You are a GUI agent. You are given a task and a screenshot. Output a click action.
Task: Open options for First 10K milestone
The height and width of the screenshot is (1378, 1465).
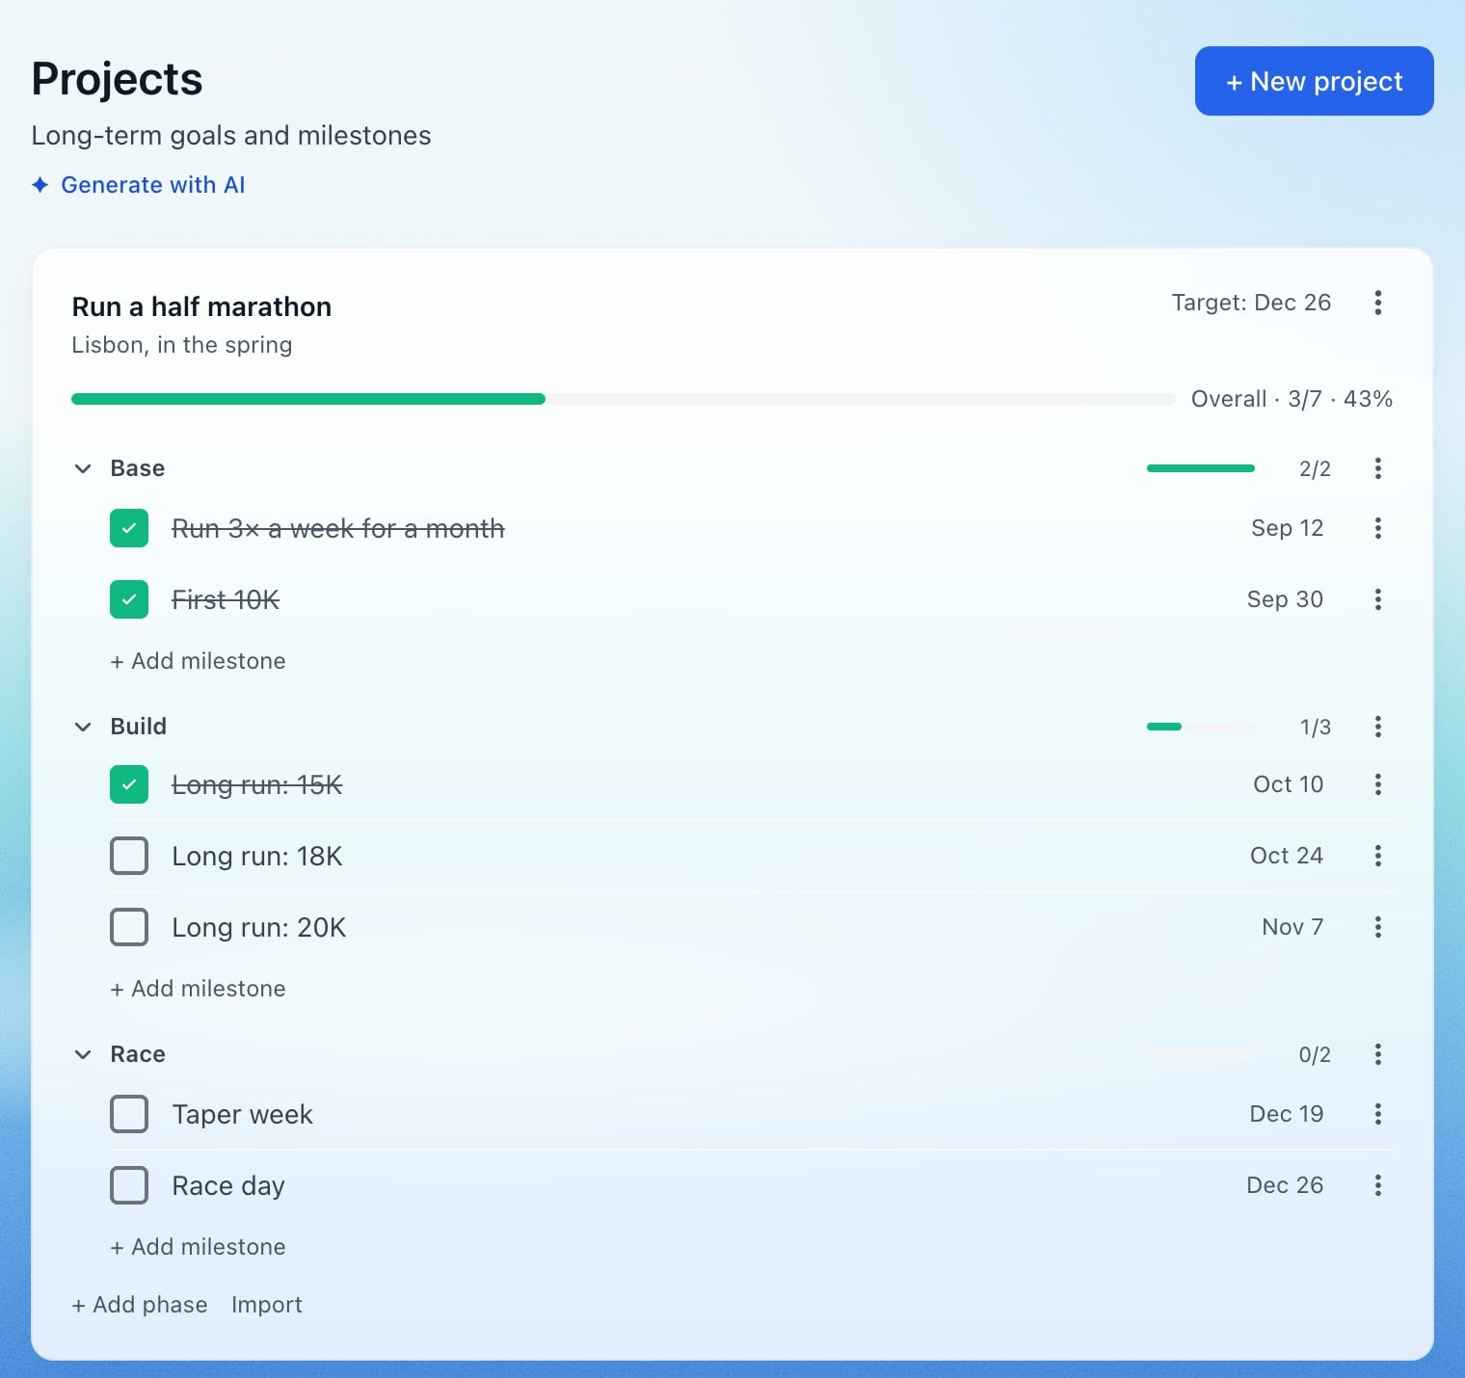tap(1378, 599)
